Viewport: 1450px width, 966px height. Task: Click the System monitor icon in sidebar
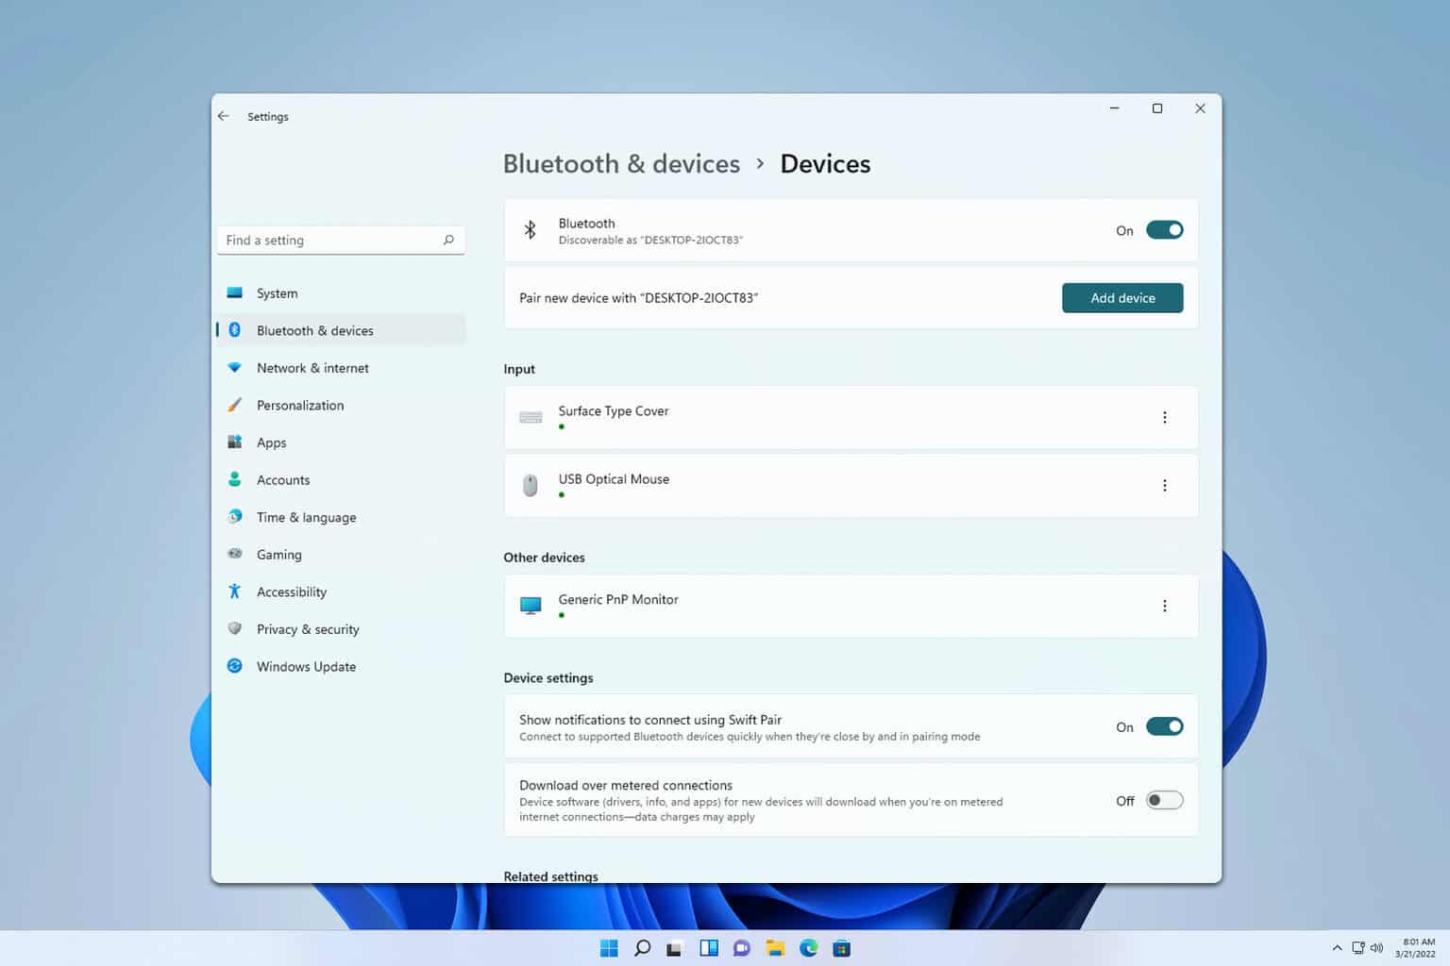(235, 293)
